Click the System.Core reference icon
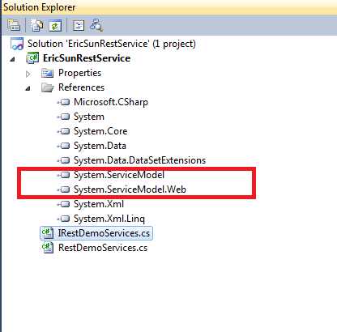This screenshot has height=332, width=337. (x=64, y=131)
